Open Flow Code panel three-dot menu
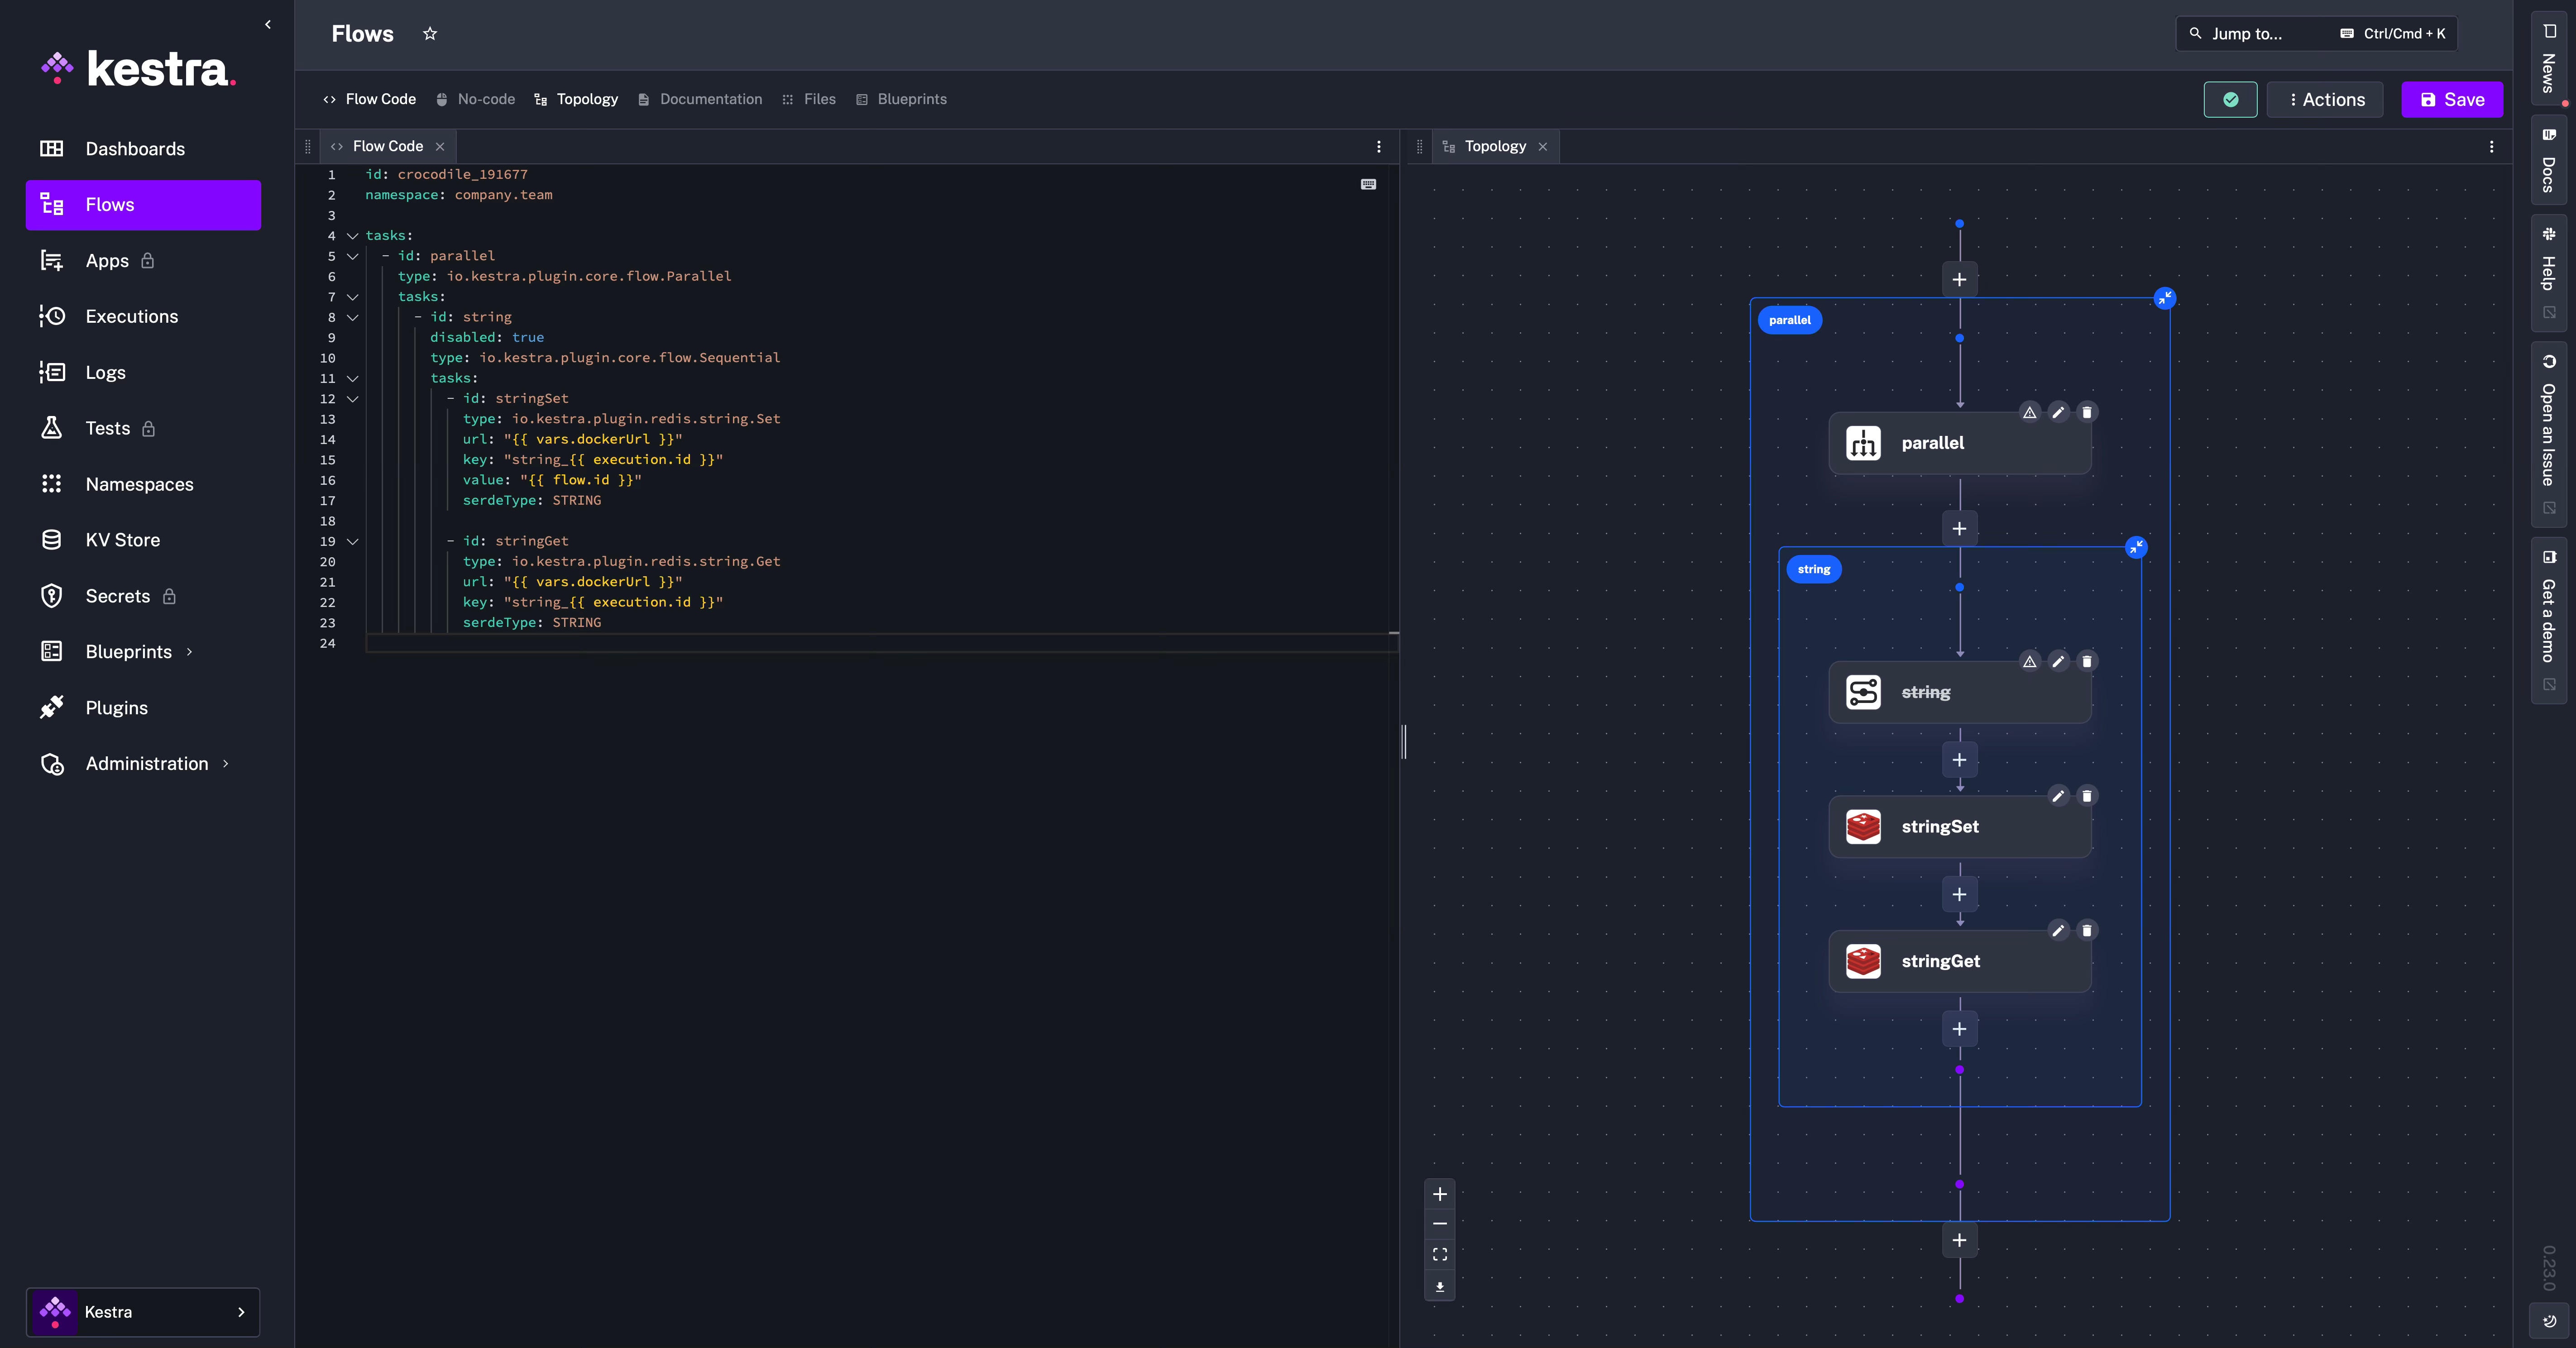Image resolution: width=2576 pixels, height=1348 pixels. (1379, 146)
